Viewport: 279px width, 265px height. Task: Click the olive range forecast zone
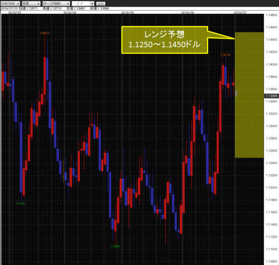point(249,95)
